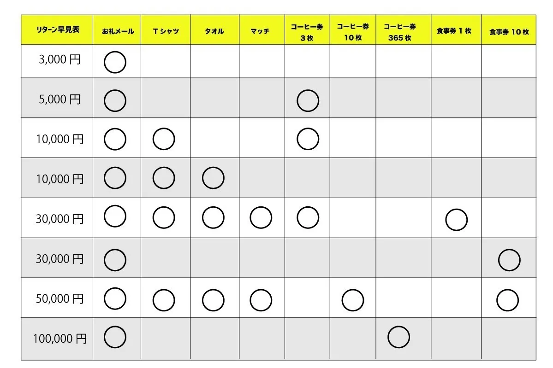Click the 3,000円 row label
Image resolution: width=553 pixels, height=368 pixels.
(60, 60)
